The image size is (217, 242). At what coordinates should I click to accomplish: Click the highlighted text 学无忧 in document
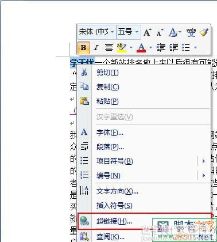click(82, 62)
